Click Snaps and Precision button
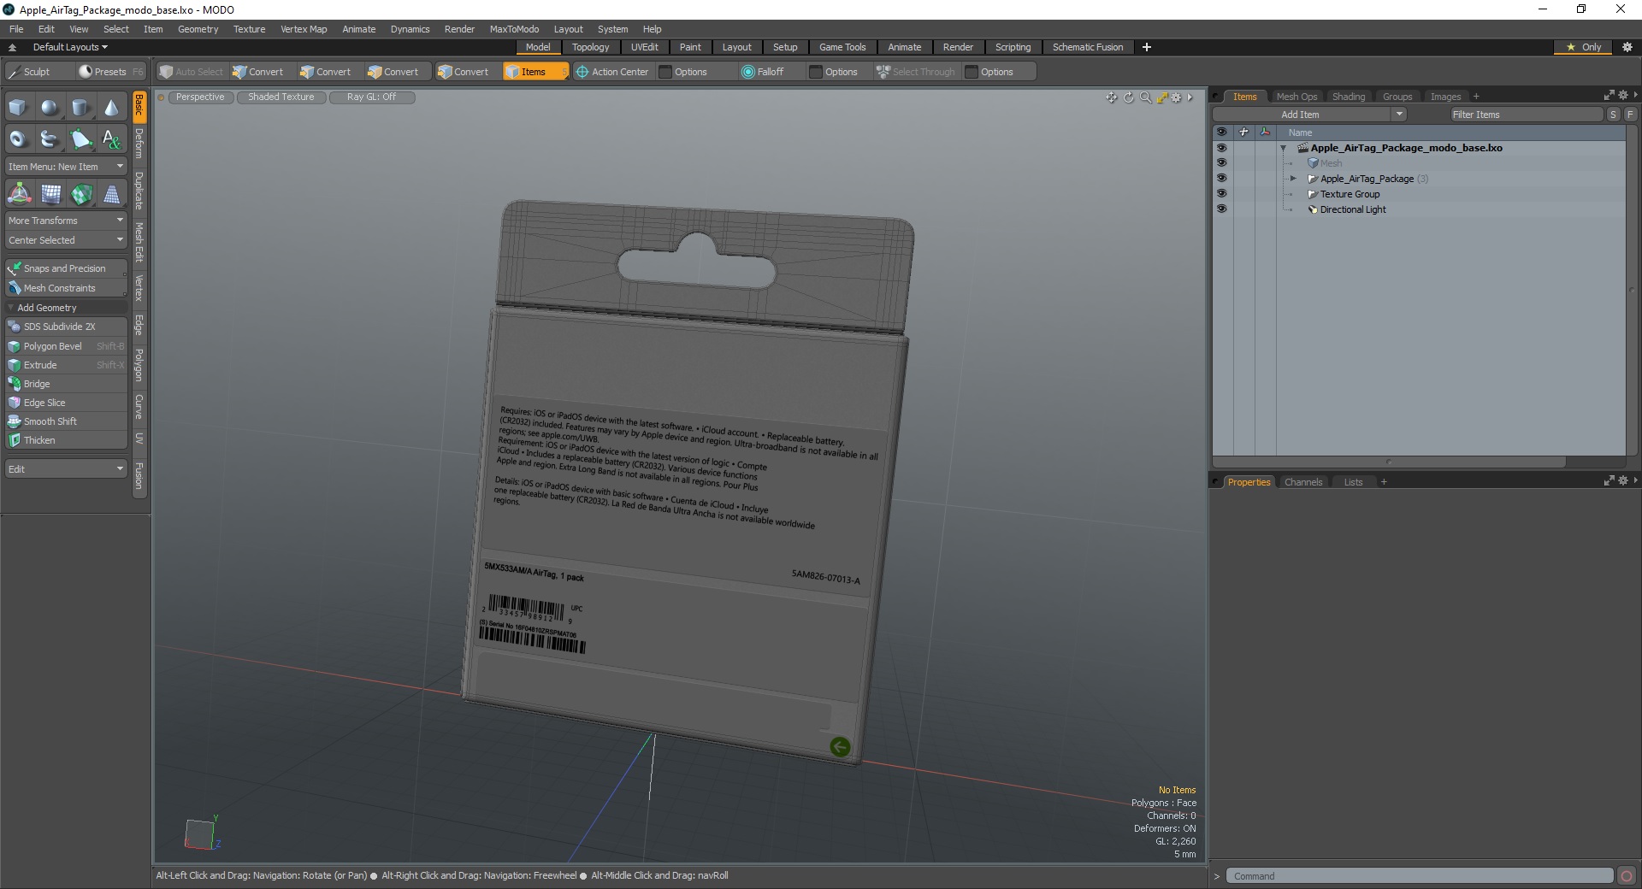The width and height of the screenshot is (1642, 889). point(66,268)
